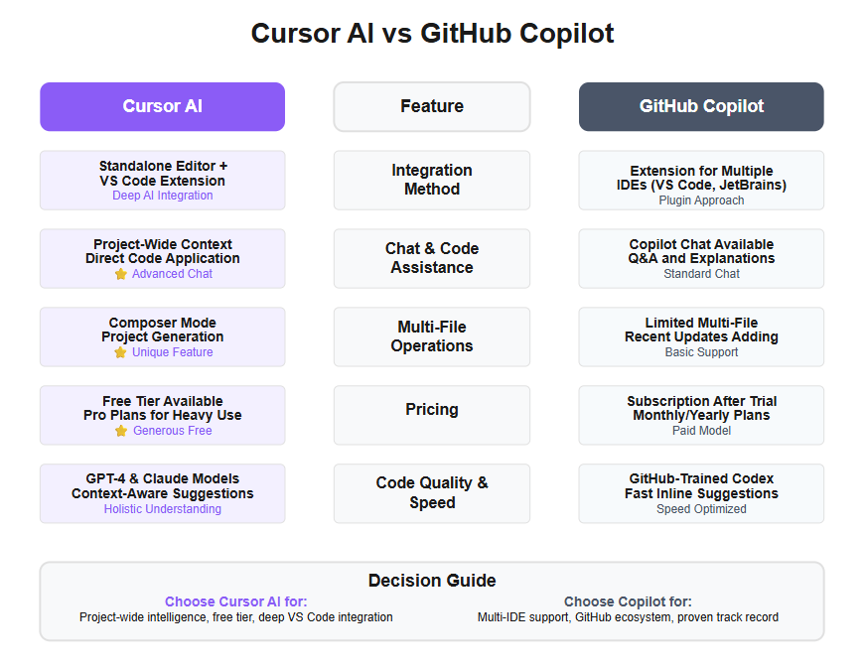Click the Pricing feature card
Screen dimensions: 867x666
(432, 415)
